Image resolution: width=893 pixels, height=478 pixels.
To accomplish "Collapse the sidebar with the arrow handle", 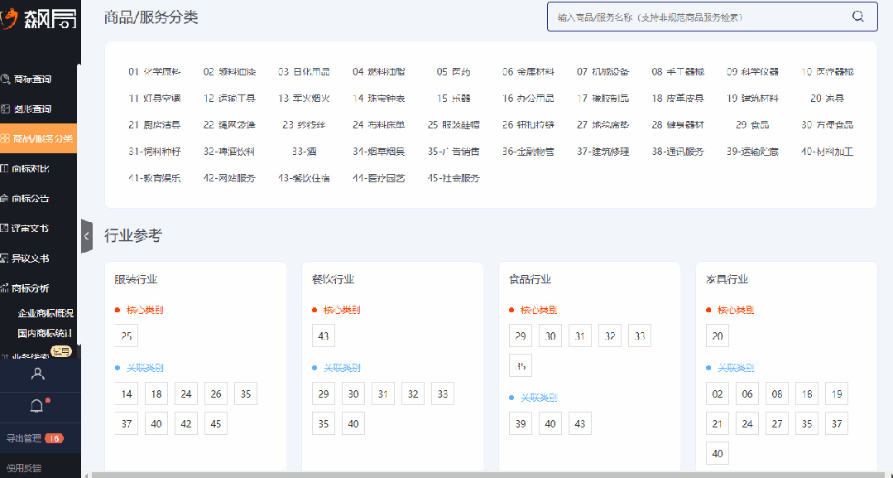I will (87, 236).
